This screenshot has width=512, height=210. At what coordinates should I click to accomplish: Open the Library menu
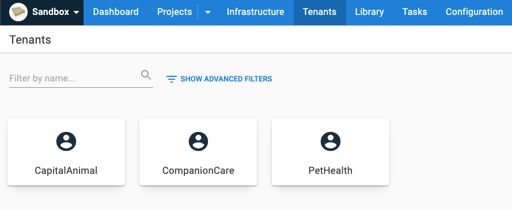[369, 12]
